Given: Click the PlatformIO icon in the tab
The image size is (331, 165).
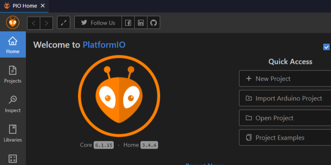Looking at the screenshot, I should click(7, 6).
